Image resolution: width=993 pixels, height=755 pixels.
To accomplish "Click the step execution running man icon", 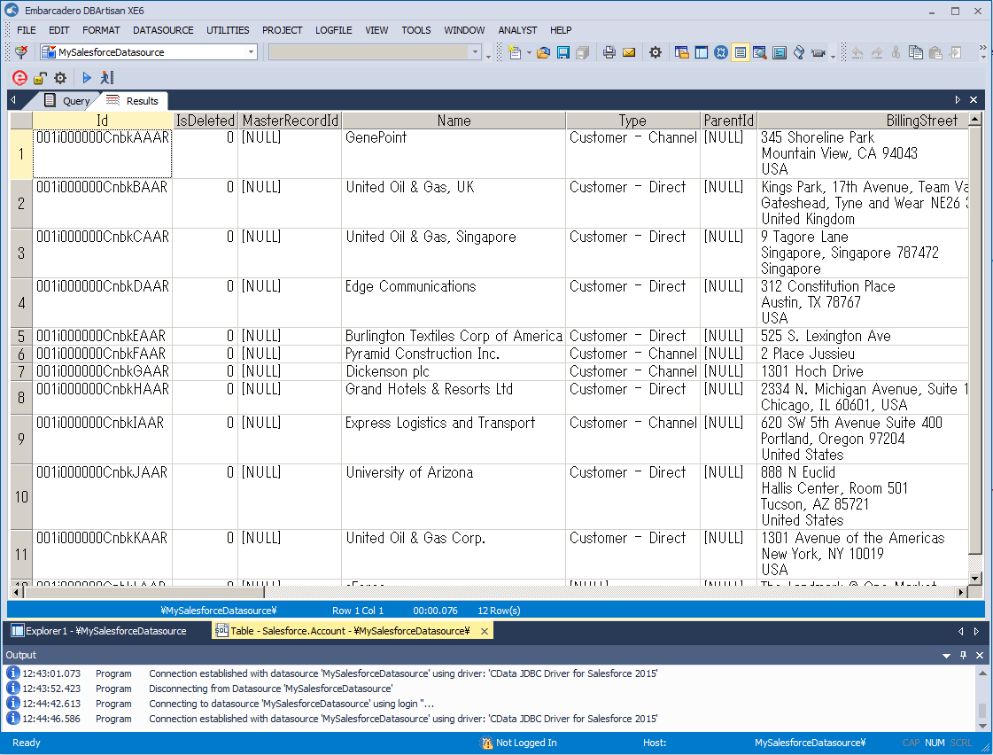I will coord(106,78).
